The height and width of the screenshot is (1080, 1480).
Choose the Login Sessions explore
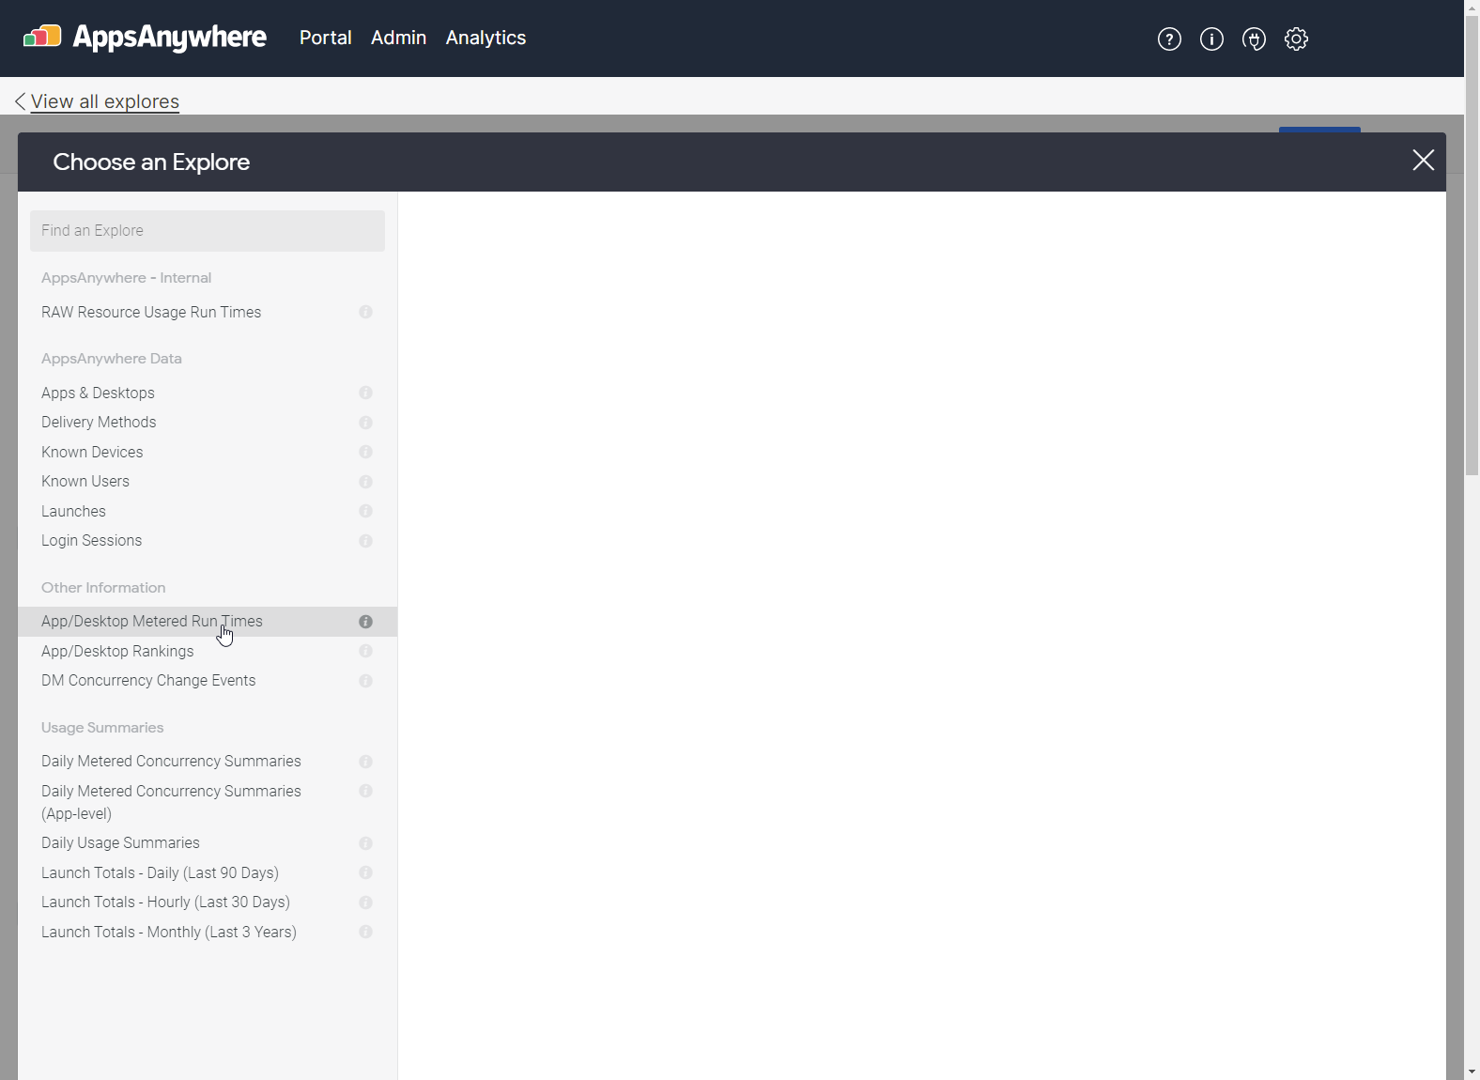pyautogui.click(x=91, y=540)
